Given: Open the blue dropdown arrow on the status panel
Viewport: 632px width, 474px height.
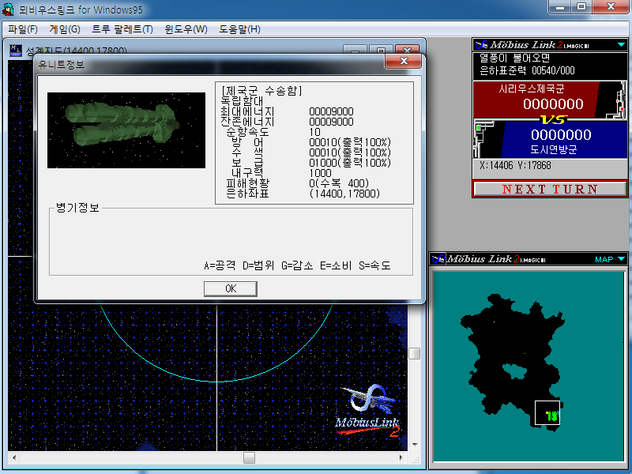Looking at the screenshot, I should pyautogui.click(x=621, y=43).
